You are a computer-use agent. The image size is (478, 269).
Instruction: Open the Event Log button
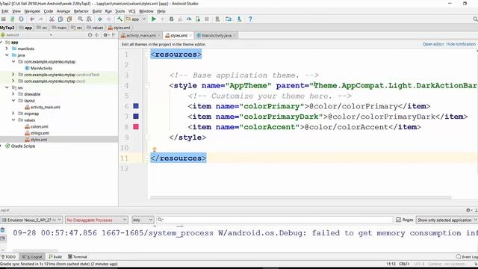click(x=467, y=257)
